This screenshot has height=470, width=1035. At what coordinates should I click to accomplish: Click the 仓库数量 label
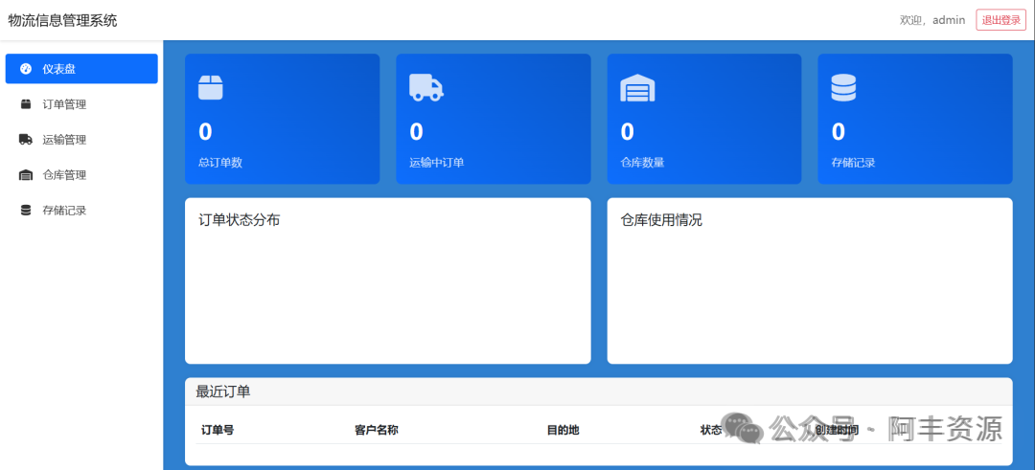point(642,163)
